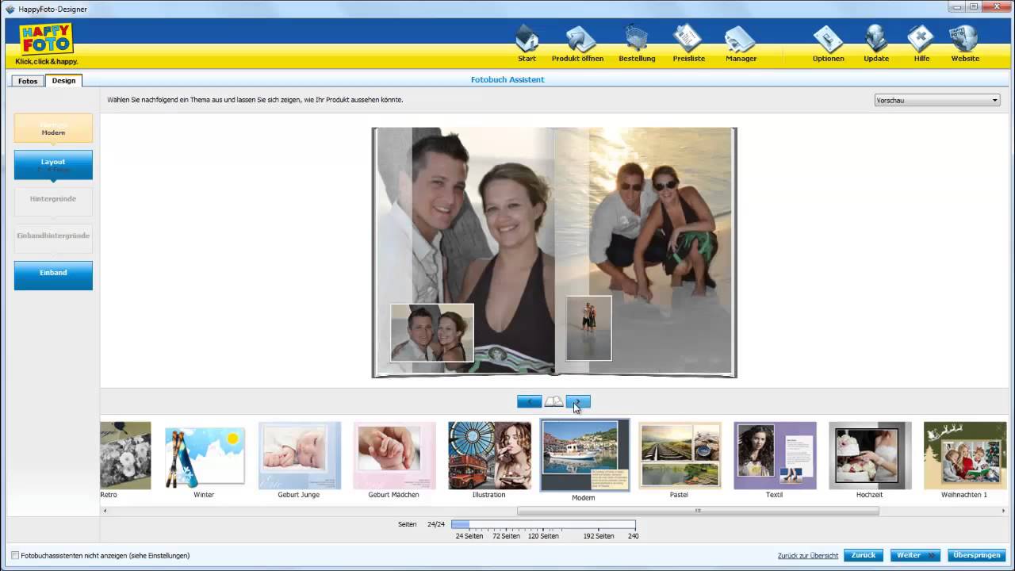Go to next page with right arrow
This screenshot has width=1015, height=571.
point(578,401)
